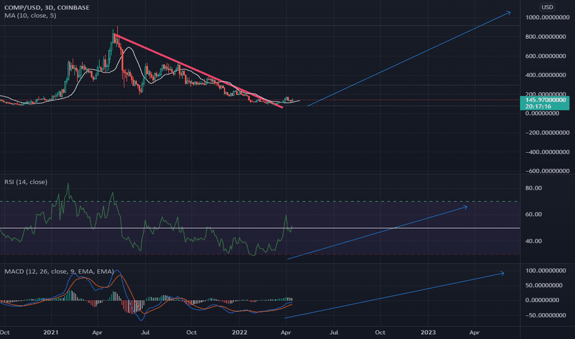575x339 pixels.
Task: Click the -200.00000000 price axis label
Action: [547, 133]
